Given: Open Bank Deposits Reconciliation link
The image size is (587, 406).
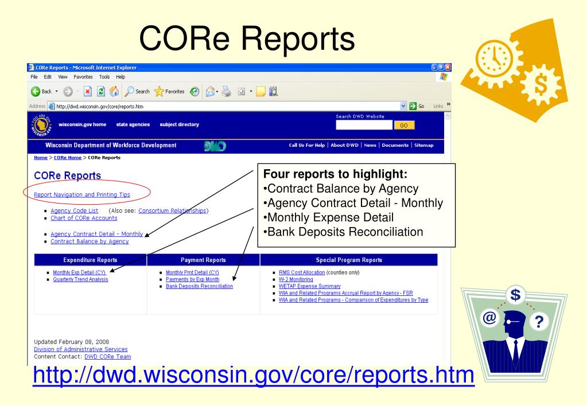Looking at the screenshot, I should tap(199, 286).
